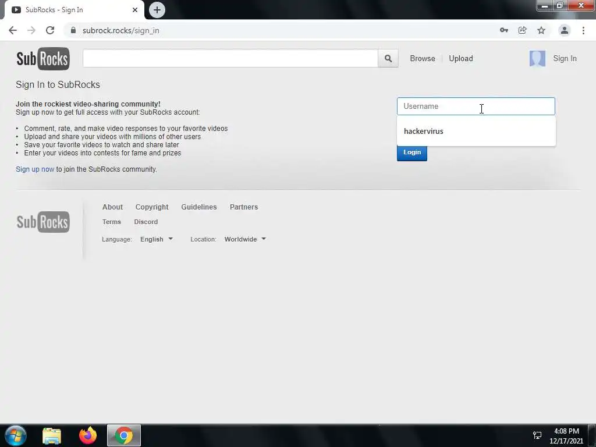
Task: Open Chrome profile avatar icon
Action: point(565,30)
